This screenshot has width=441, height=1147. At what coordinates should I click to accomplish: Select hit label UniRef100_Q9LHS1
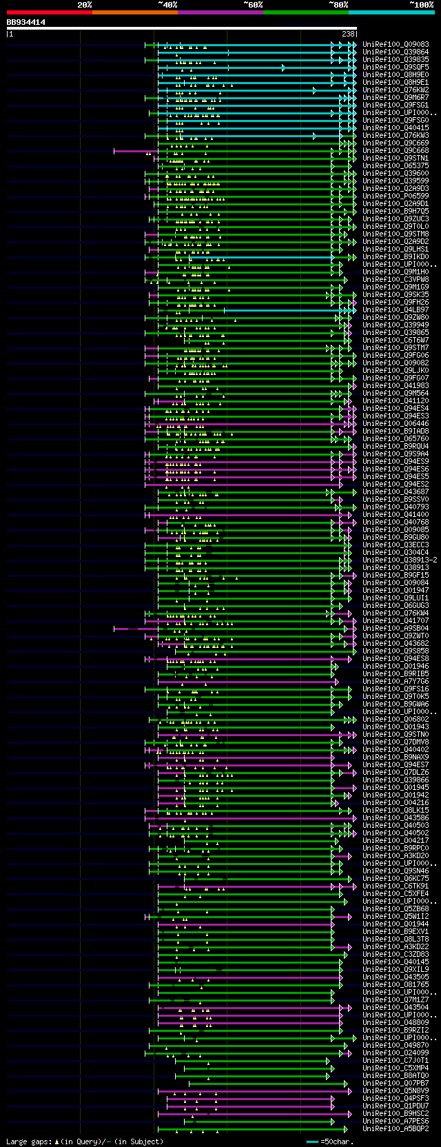(x=396, y=249)
